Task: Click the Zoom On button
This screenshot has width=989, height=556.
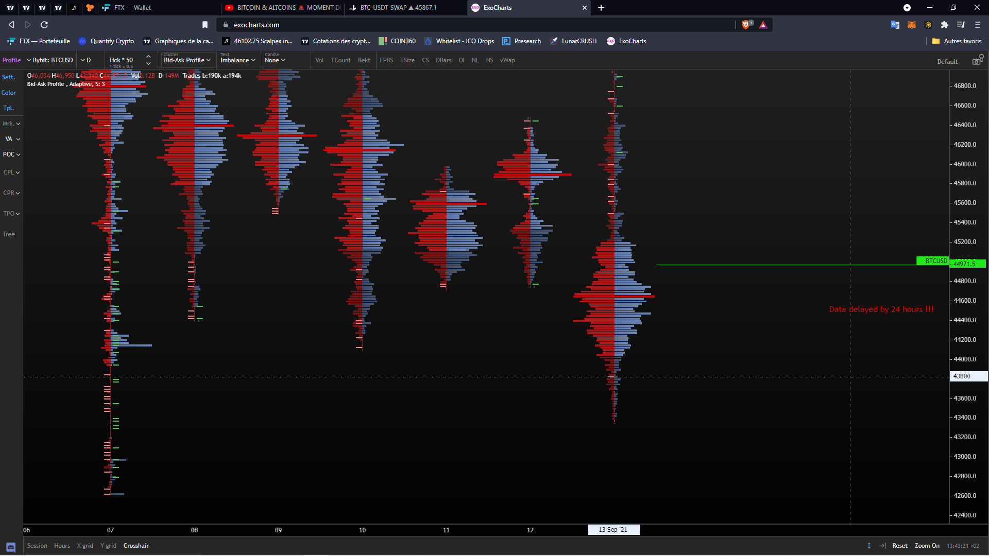Action: [927, 546]
